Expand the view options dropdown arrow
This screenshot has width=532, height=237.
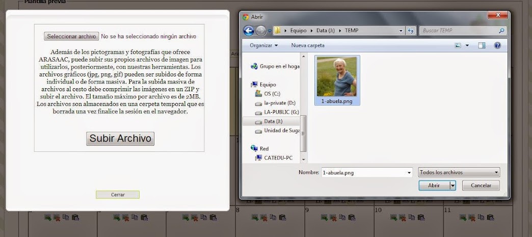tap(467, 45)
